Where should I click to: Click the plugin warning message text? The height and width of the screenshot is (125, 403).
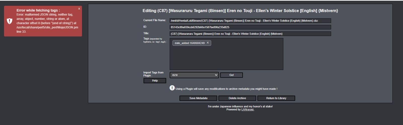coord(227,89)
